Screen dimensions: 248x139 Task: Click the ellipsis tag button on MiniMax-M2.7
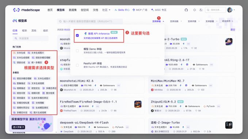210,86
